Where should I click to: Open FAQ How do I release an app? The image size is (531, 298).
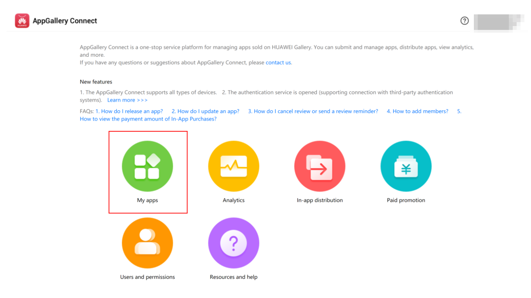[129, 111]
